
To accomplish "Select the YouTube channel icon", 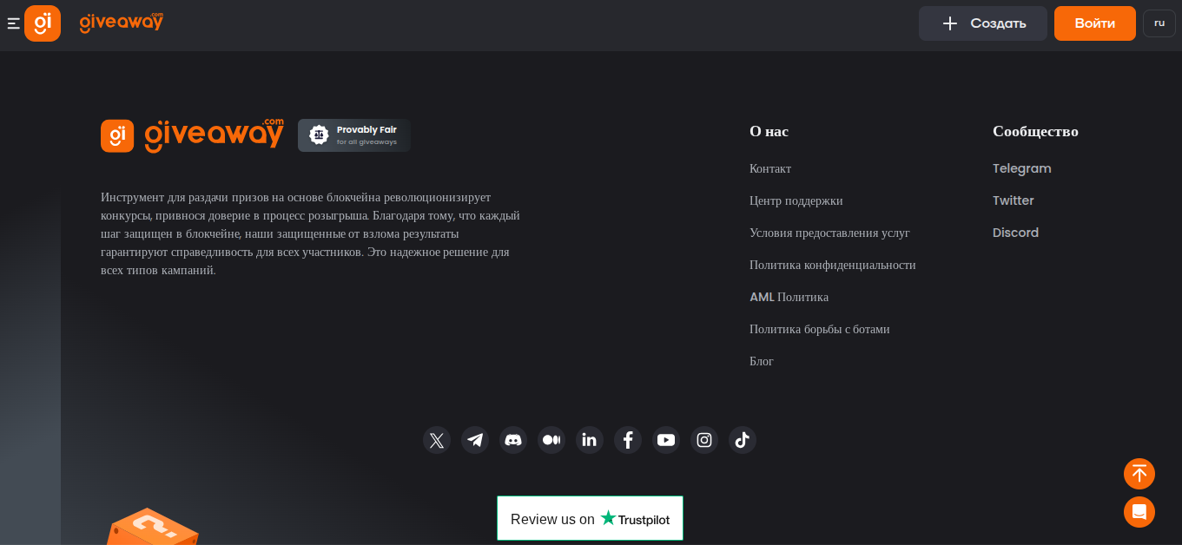I will (666, 440).
